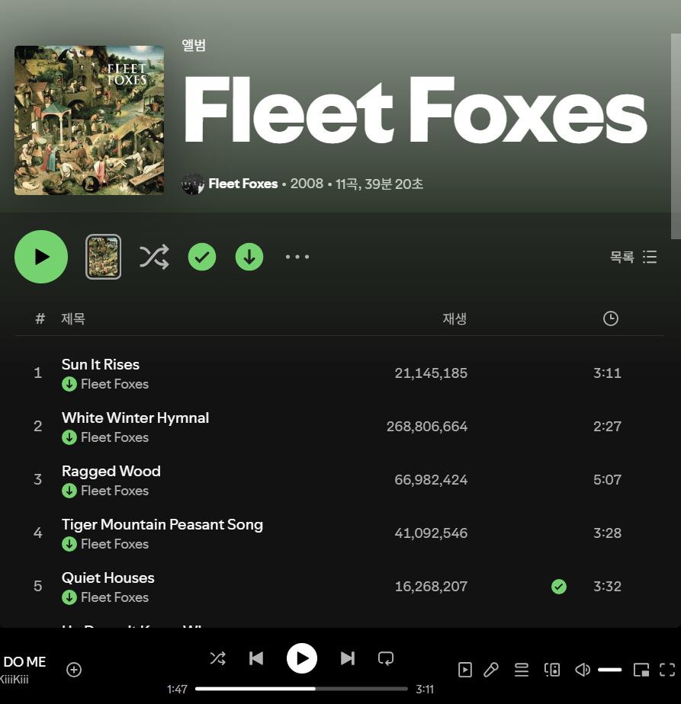Image resolution: width=681 pixels, height=704 pixels.
Task: Toggle saved checkmark on Quiet Houses row
Action: (559, 587)
